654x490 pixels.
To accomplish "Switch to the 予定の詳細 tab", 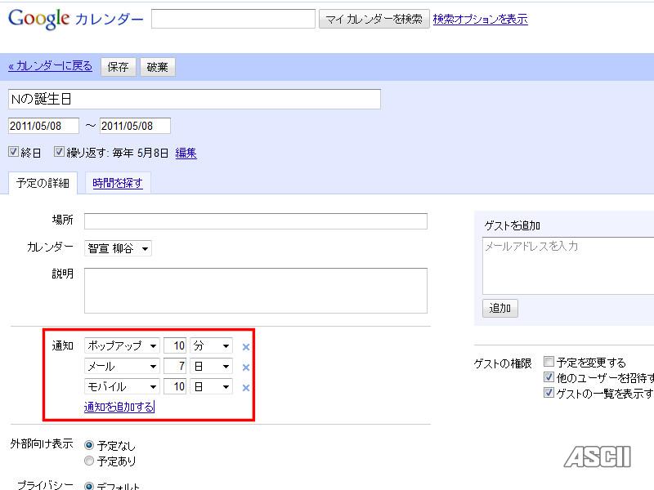I will (43, 183).
